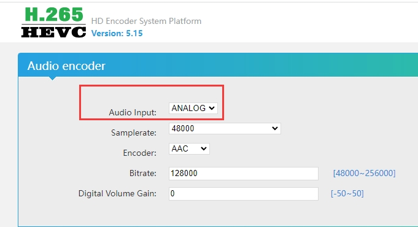The image size is (418, 227).
Task: Click the [48000~256000] bitrate range hint
Action: pos(364,173)
